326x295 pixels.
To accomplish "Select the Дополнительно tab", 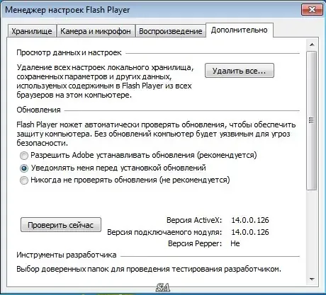I will coord(240,30).
